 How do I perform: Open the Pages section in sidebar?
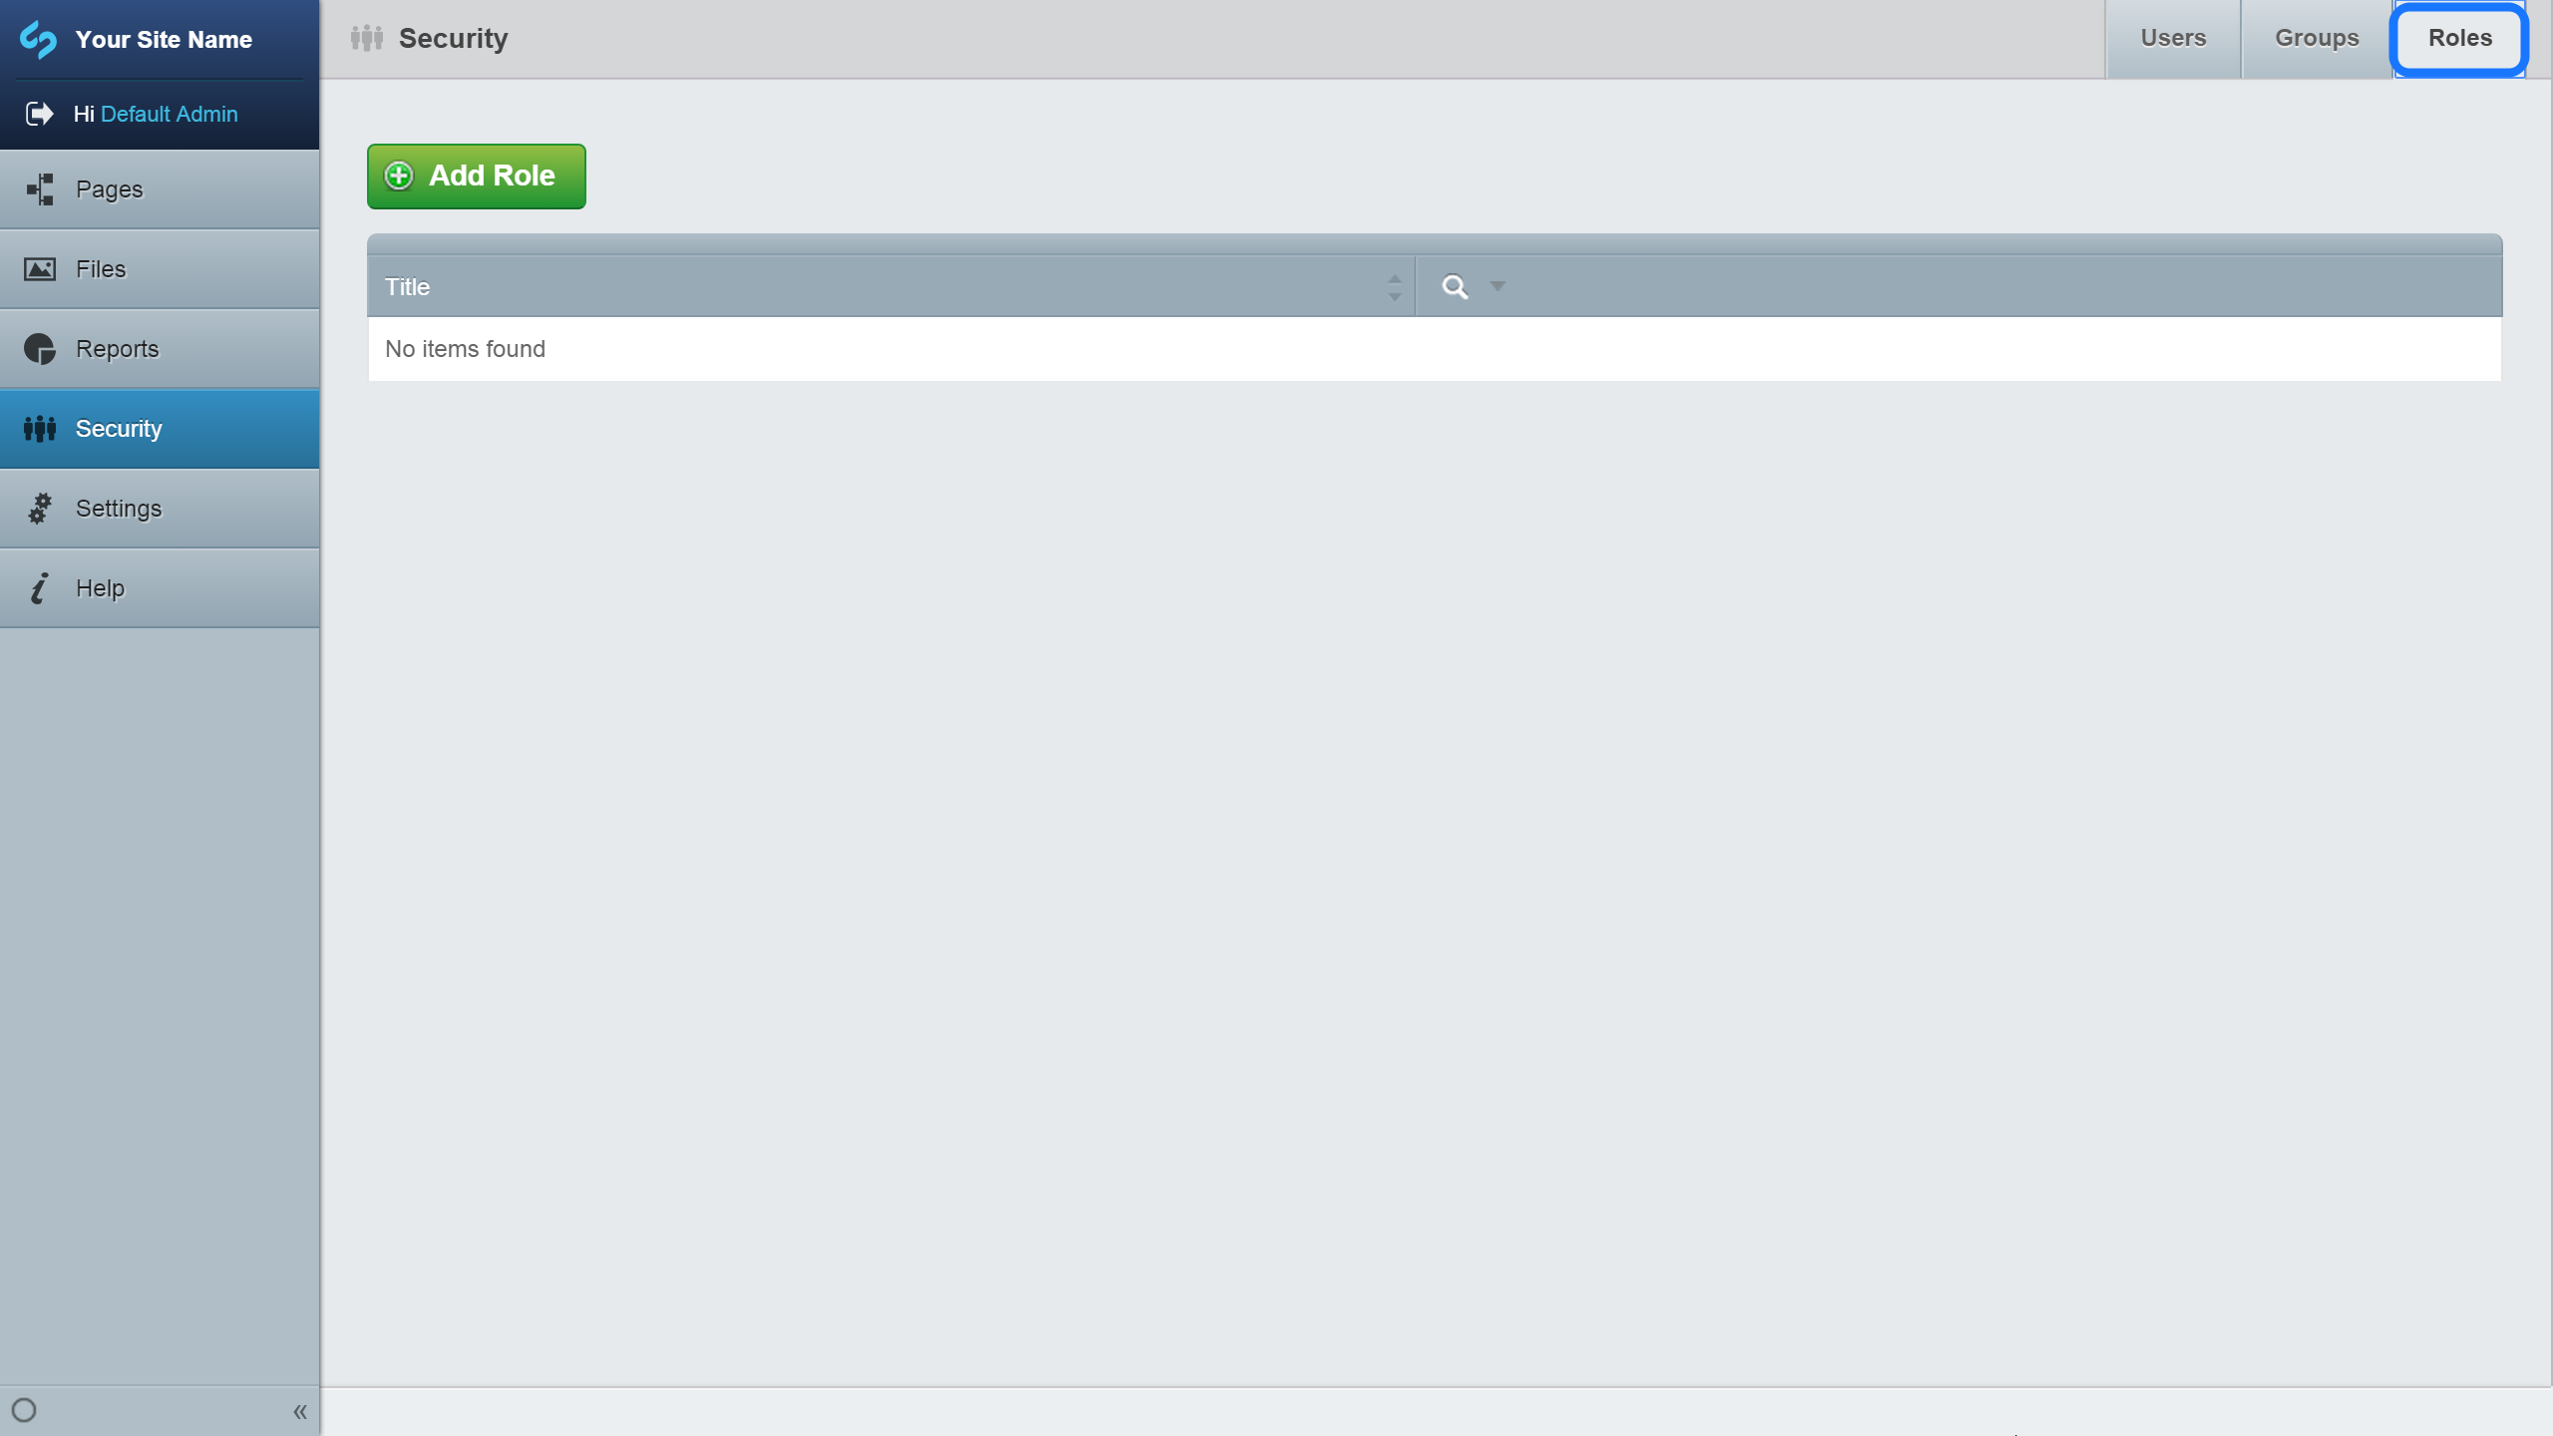(110, 188)
